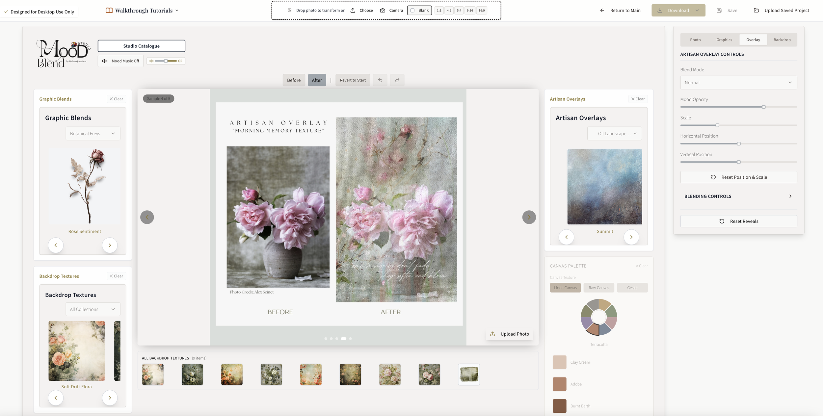
Task: Click the redo arrow icon
Action: pos(397,80)
